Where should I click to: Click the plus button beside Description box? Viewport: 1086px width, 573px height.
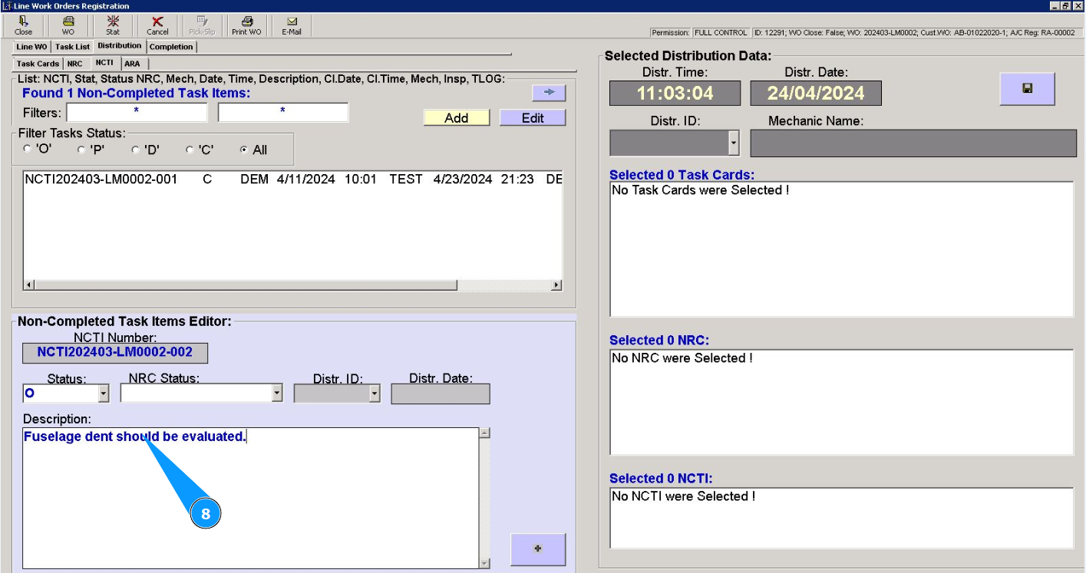pos(538,549)
